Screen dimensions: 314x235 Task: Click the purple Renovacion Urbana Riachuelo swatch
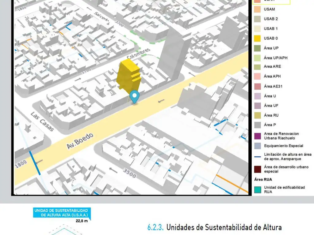tap(257, 136)
